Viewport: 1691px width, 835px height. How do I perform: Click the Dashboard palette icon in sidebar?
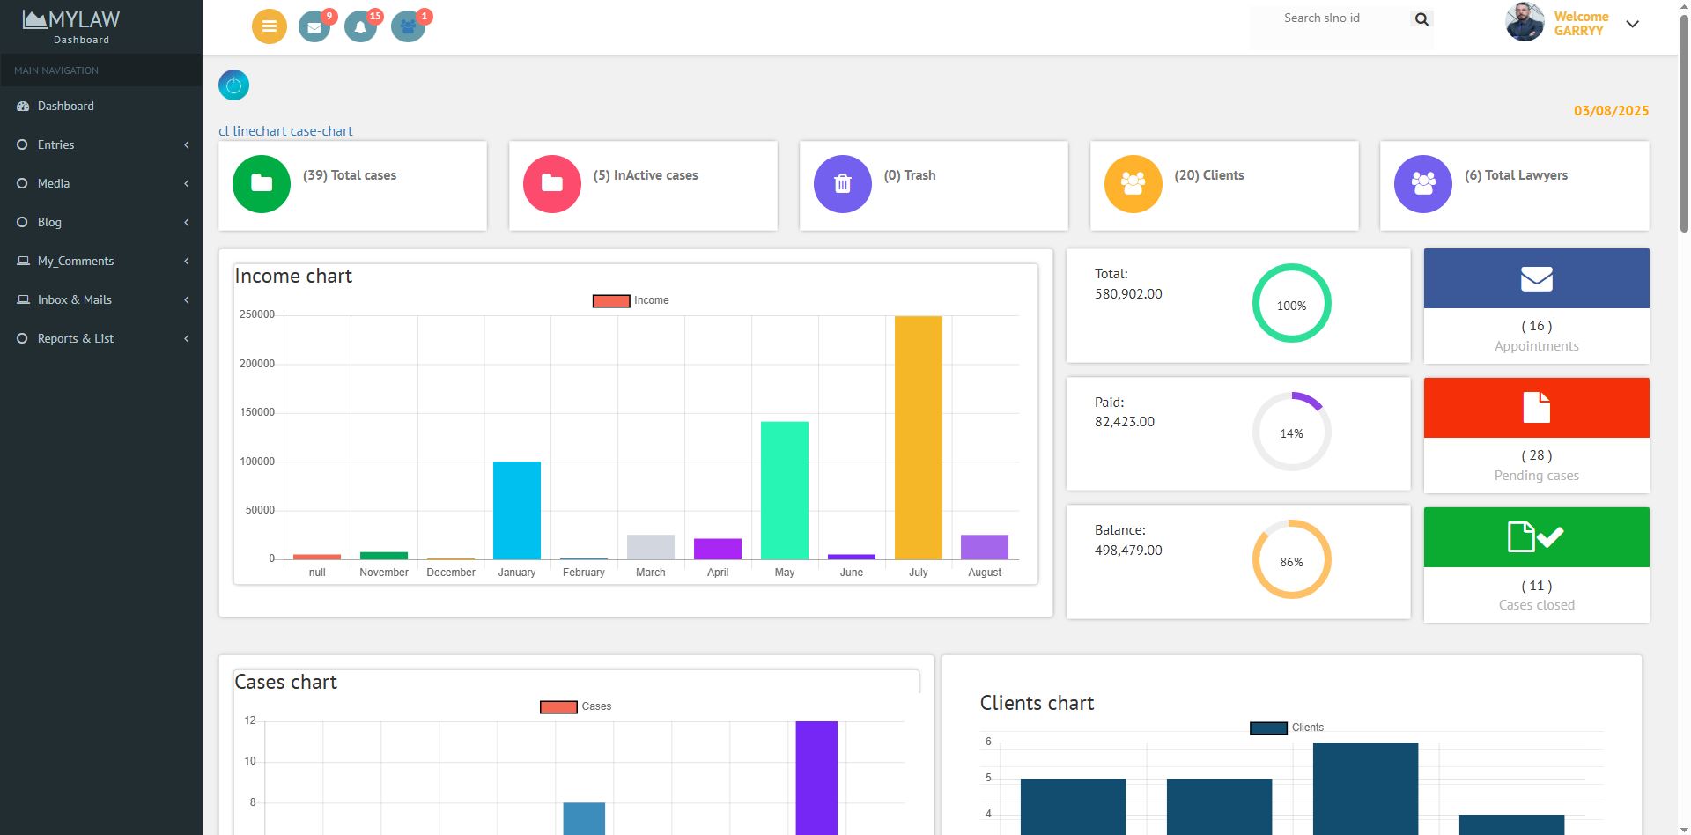[23, 106]
